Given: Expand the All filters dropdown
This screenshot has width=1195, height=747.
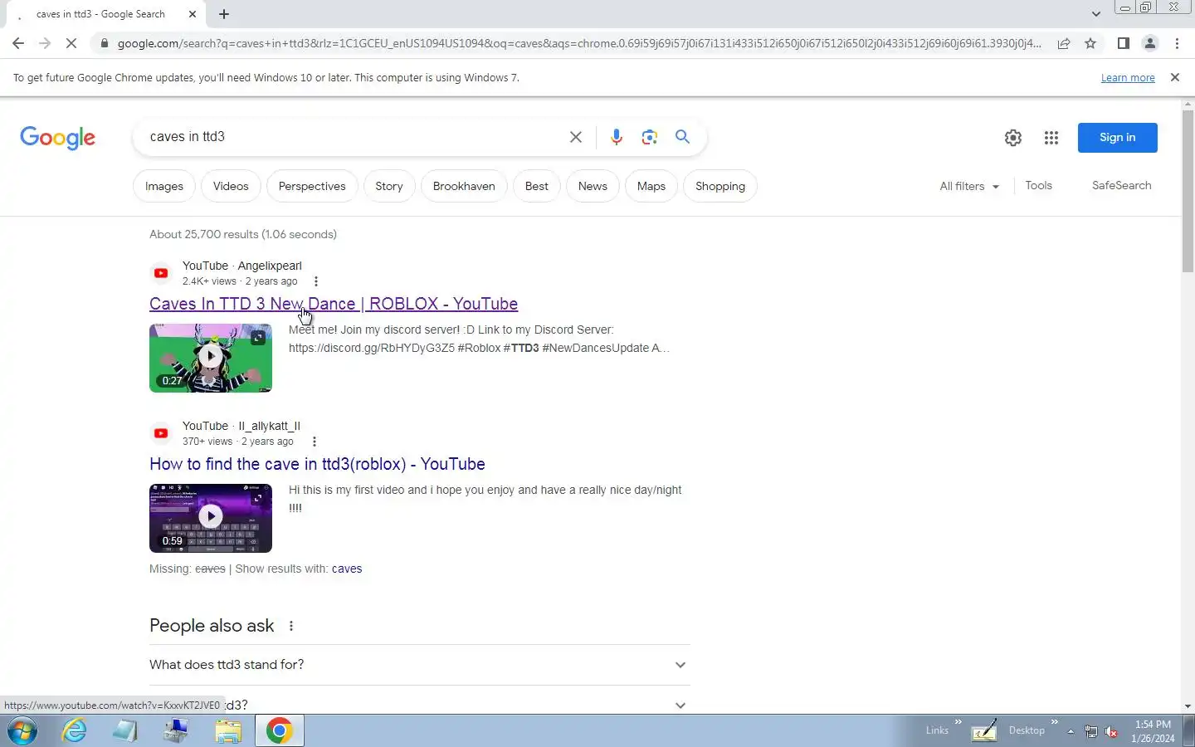Looking at the screenshot, I should (969, 186).
